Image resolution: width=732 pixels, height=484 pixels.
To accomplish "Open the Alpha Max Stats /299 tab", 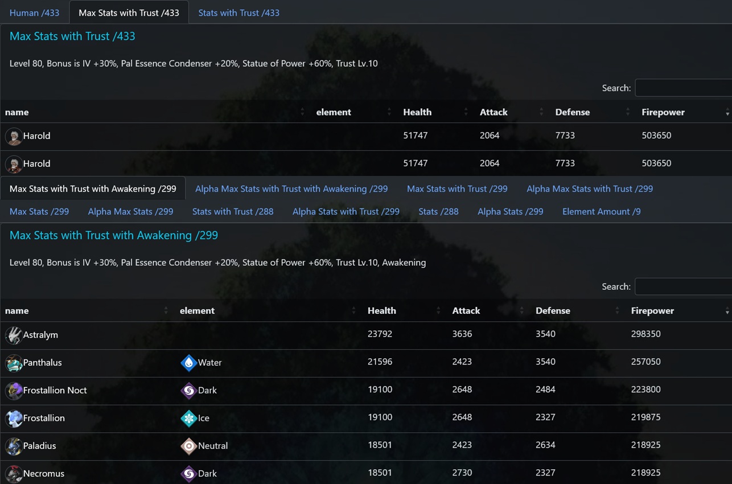I will [x=130, y=211].
